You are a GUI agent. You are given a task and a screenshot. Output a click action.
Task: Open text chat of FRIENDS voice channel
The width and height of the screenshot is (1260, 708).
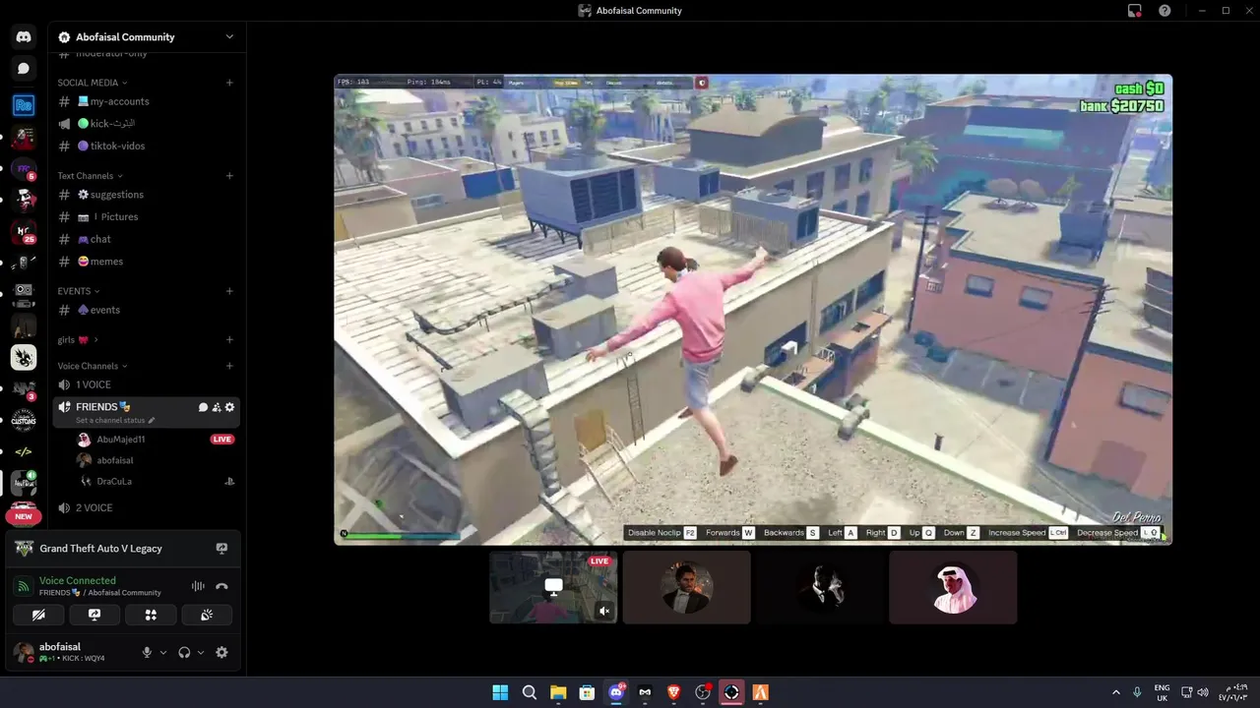(x=203, y=407)
